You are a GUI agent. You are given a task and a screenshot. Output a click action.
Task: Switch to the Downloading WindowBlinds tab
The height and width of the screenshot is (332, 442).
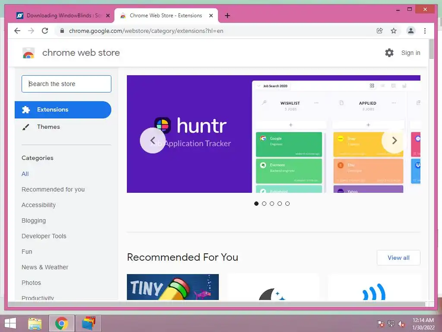(x=63, y=16)
